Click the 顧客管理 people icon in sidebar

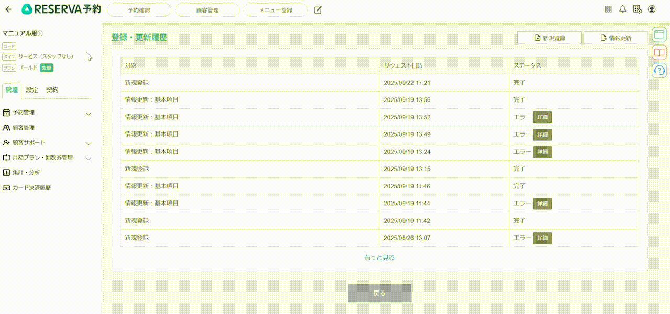6,128
